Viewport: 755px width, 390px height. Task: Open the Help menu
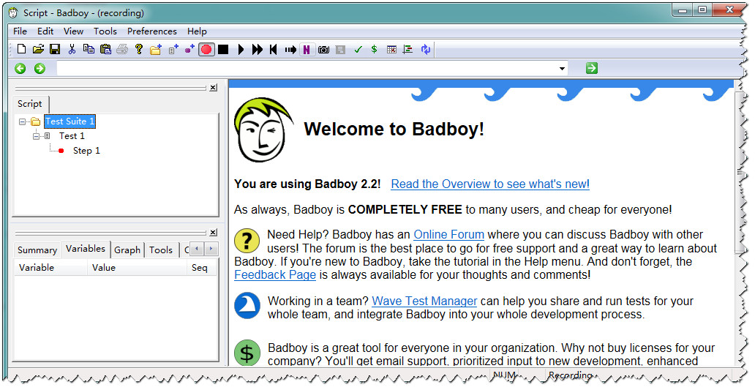[x=197, y=31]
